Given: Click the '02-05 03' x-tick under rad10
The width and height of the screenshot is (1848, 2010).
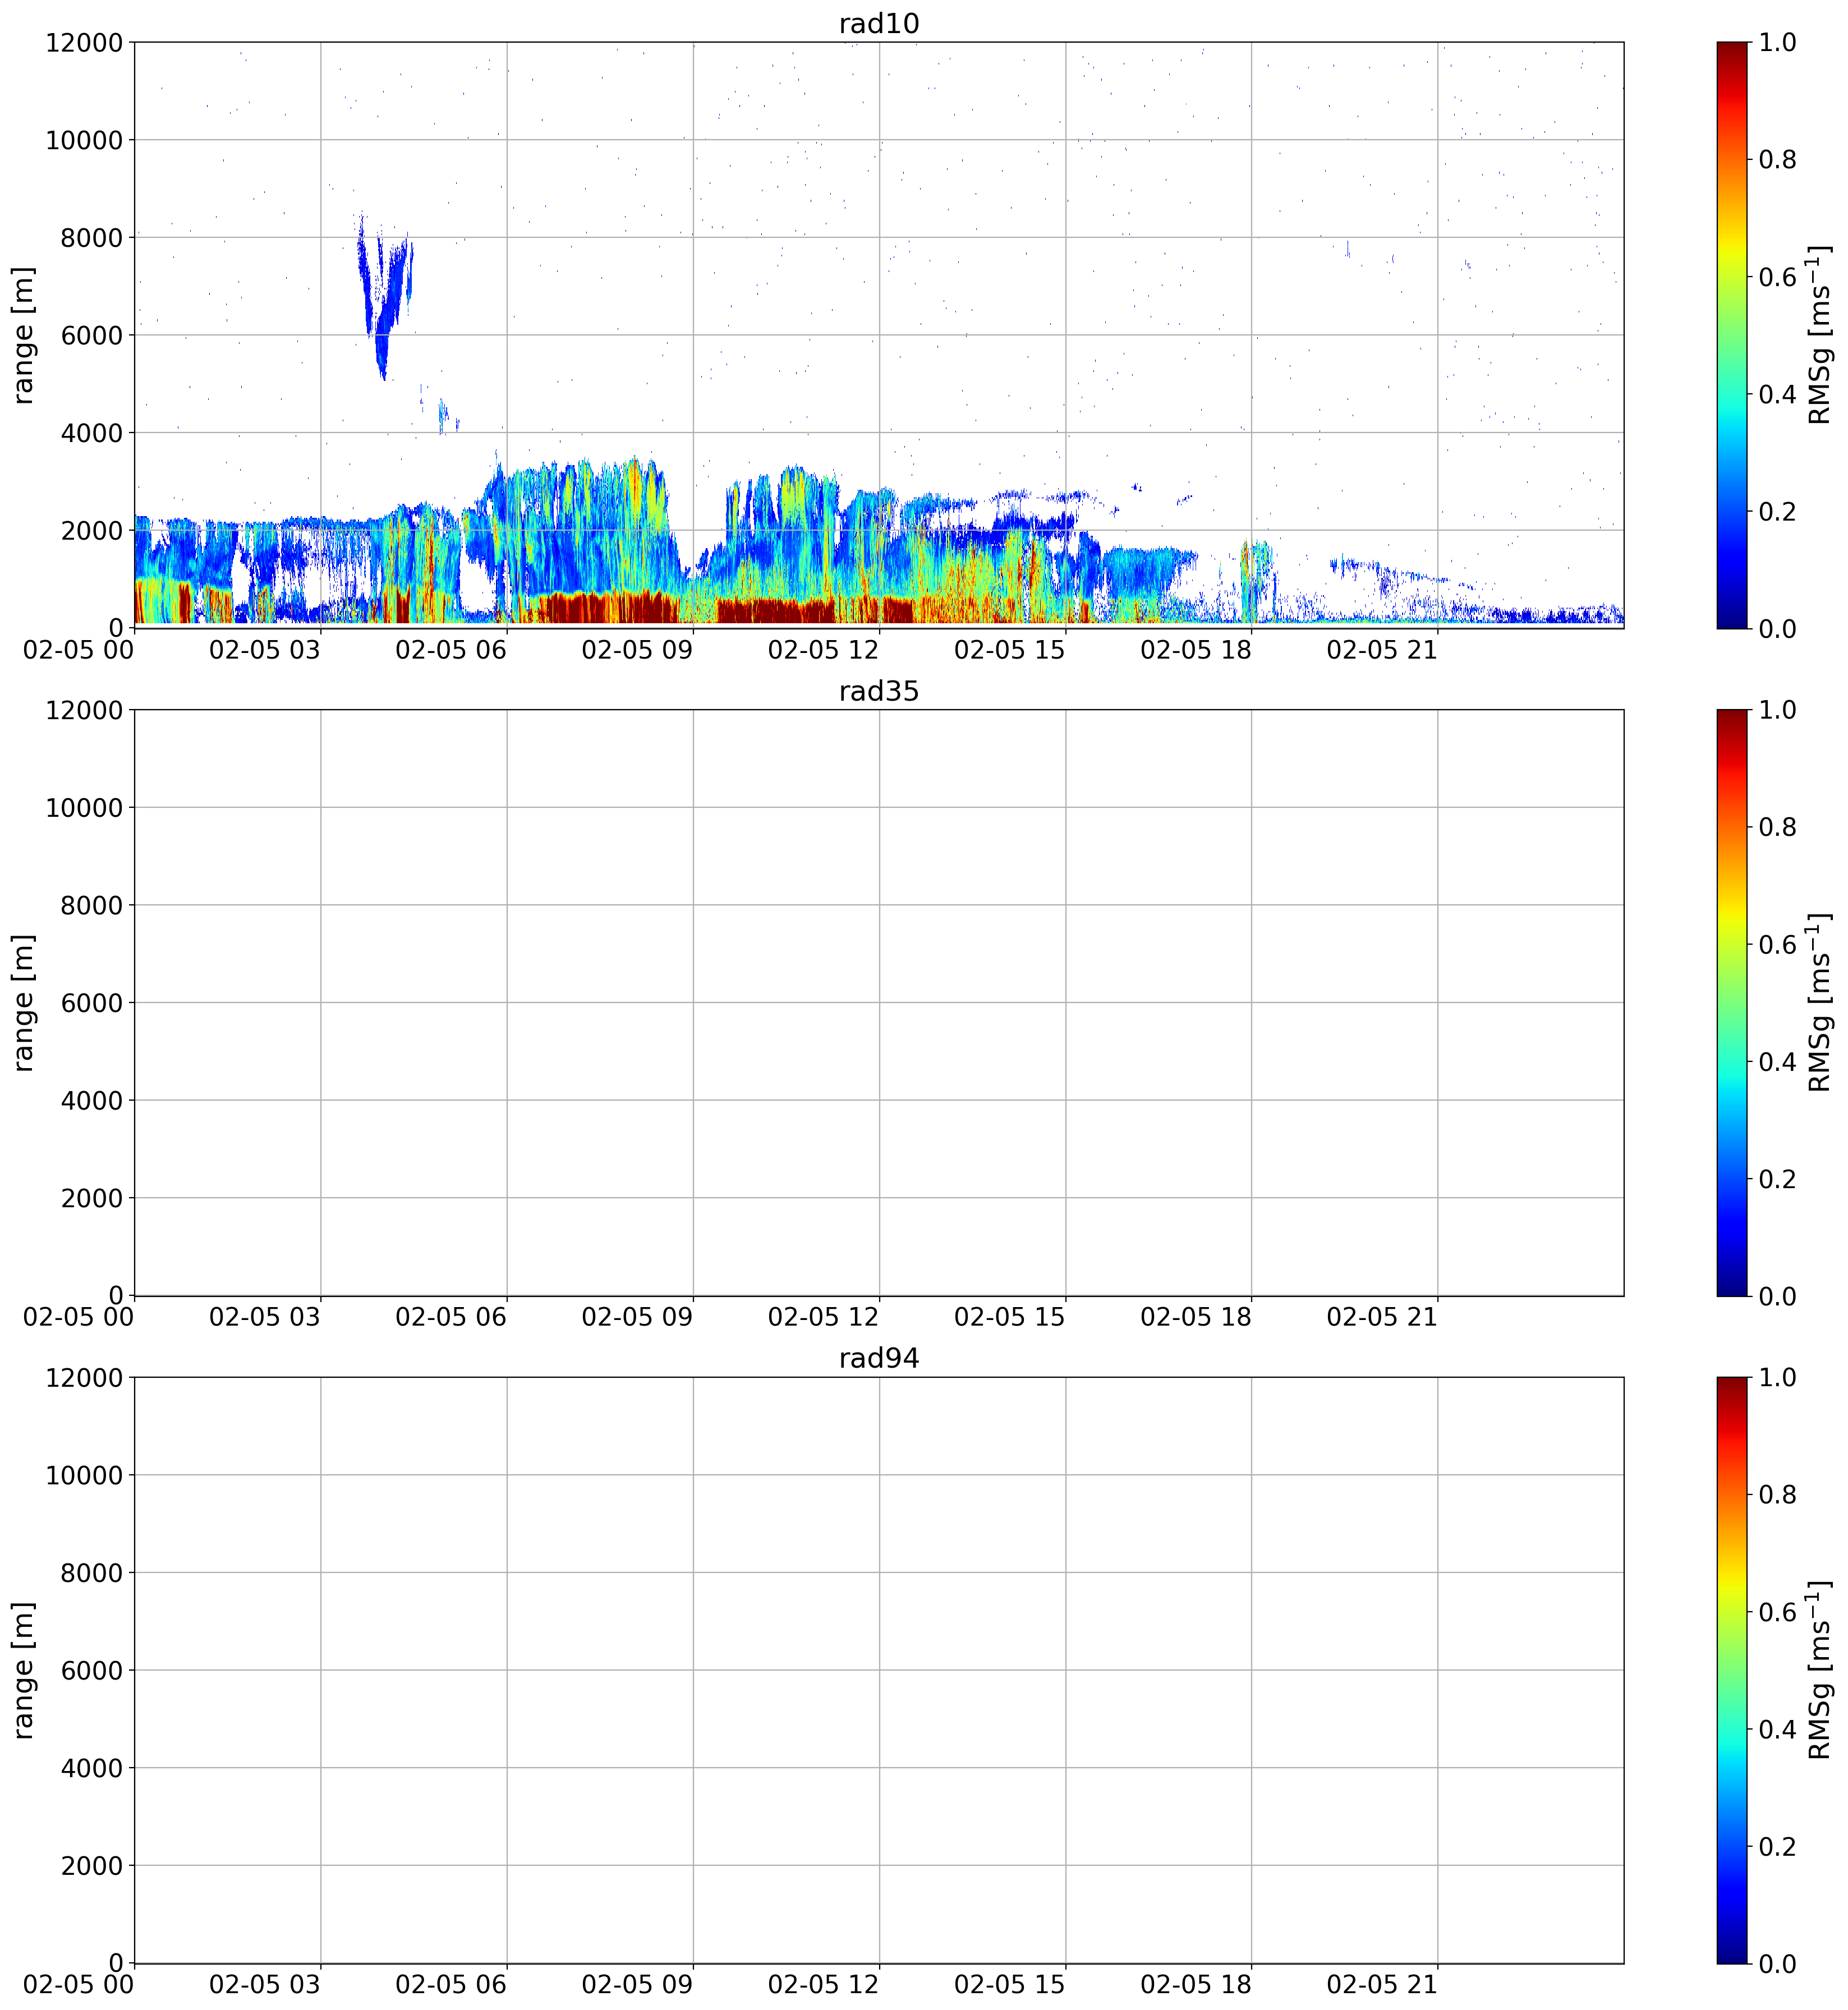Looking at the screenshot, I should [x=265, y=650].
